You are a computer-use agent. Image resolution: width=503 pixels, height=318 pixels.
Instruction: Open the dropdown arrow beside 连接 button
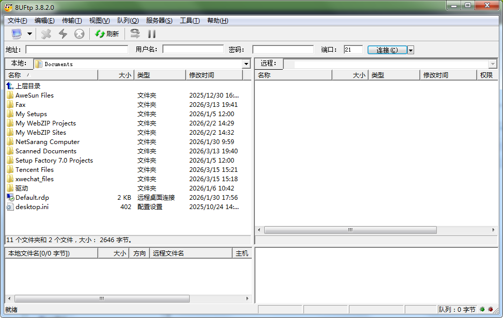tap(410, 50)
